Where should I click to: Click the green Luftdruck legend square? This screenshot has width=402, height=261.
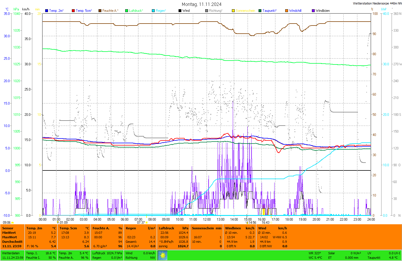pos(127,11)
